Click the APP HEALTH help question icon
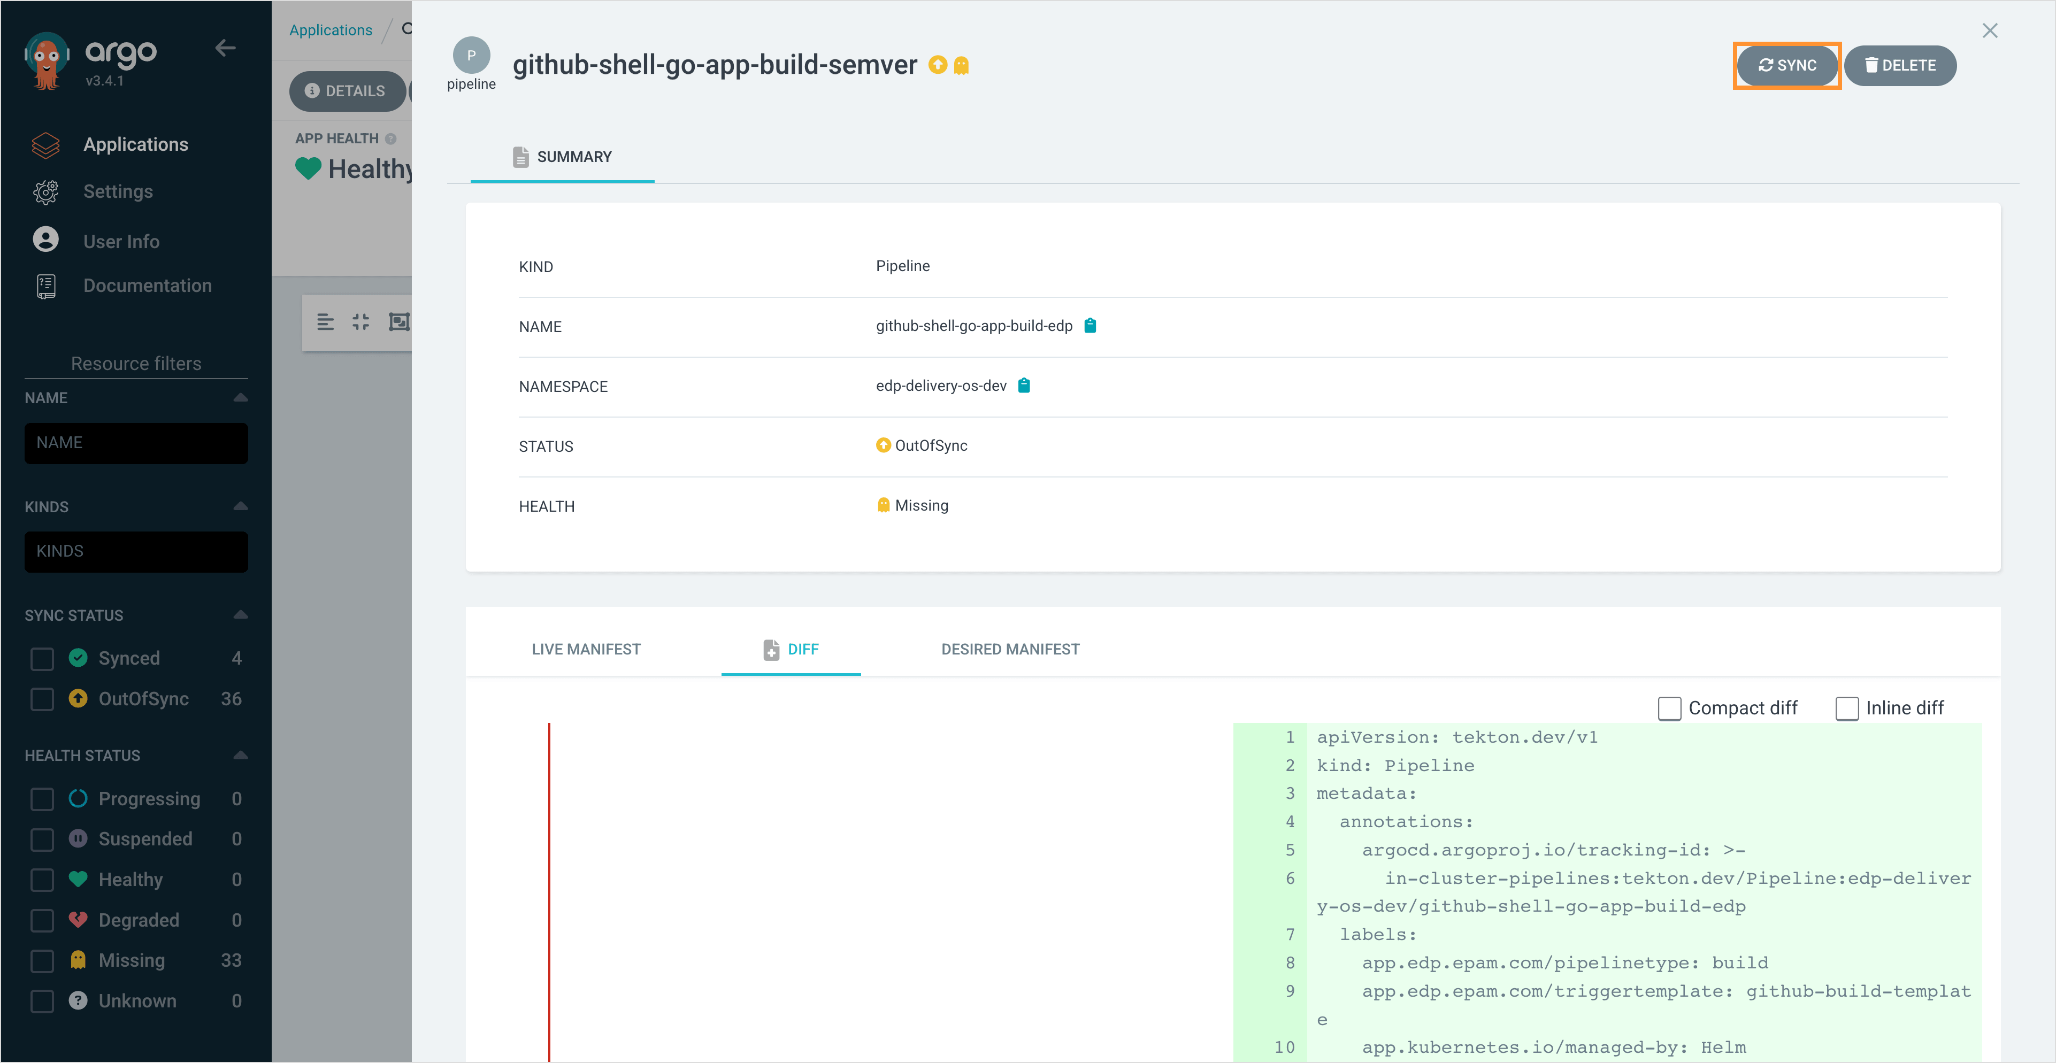Viewport: 2056px width, 1063px height. (390, 139)
